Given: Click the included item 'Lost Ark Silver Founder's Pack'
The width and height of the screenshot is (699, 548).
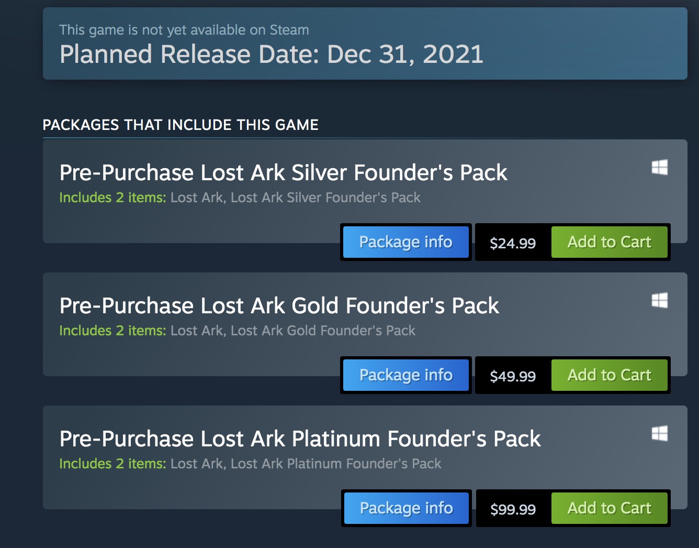Looking at the screenshot, I should [x=325, y=198].
